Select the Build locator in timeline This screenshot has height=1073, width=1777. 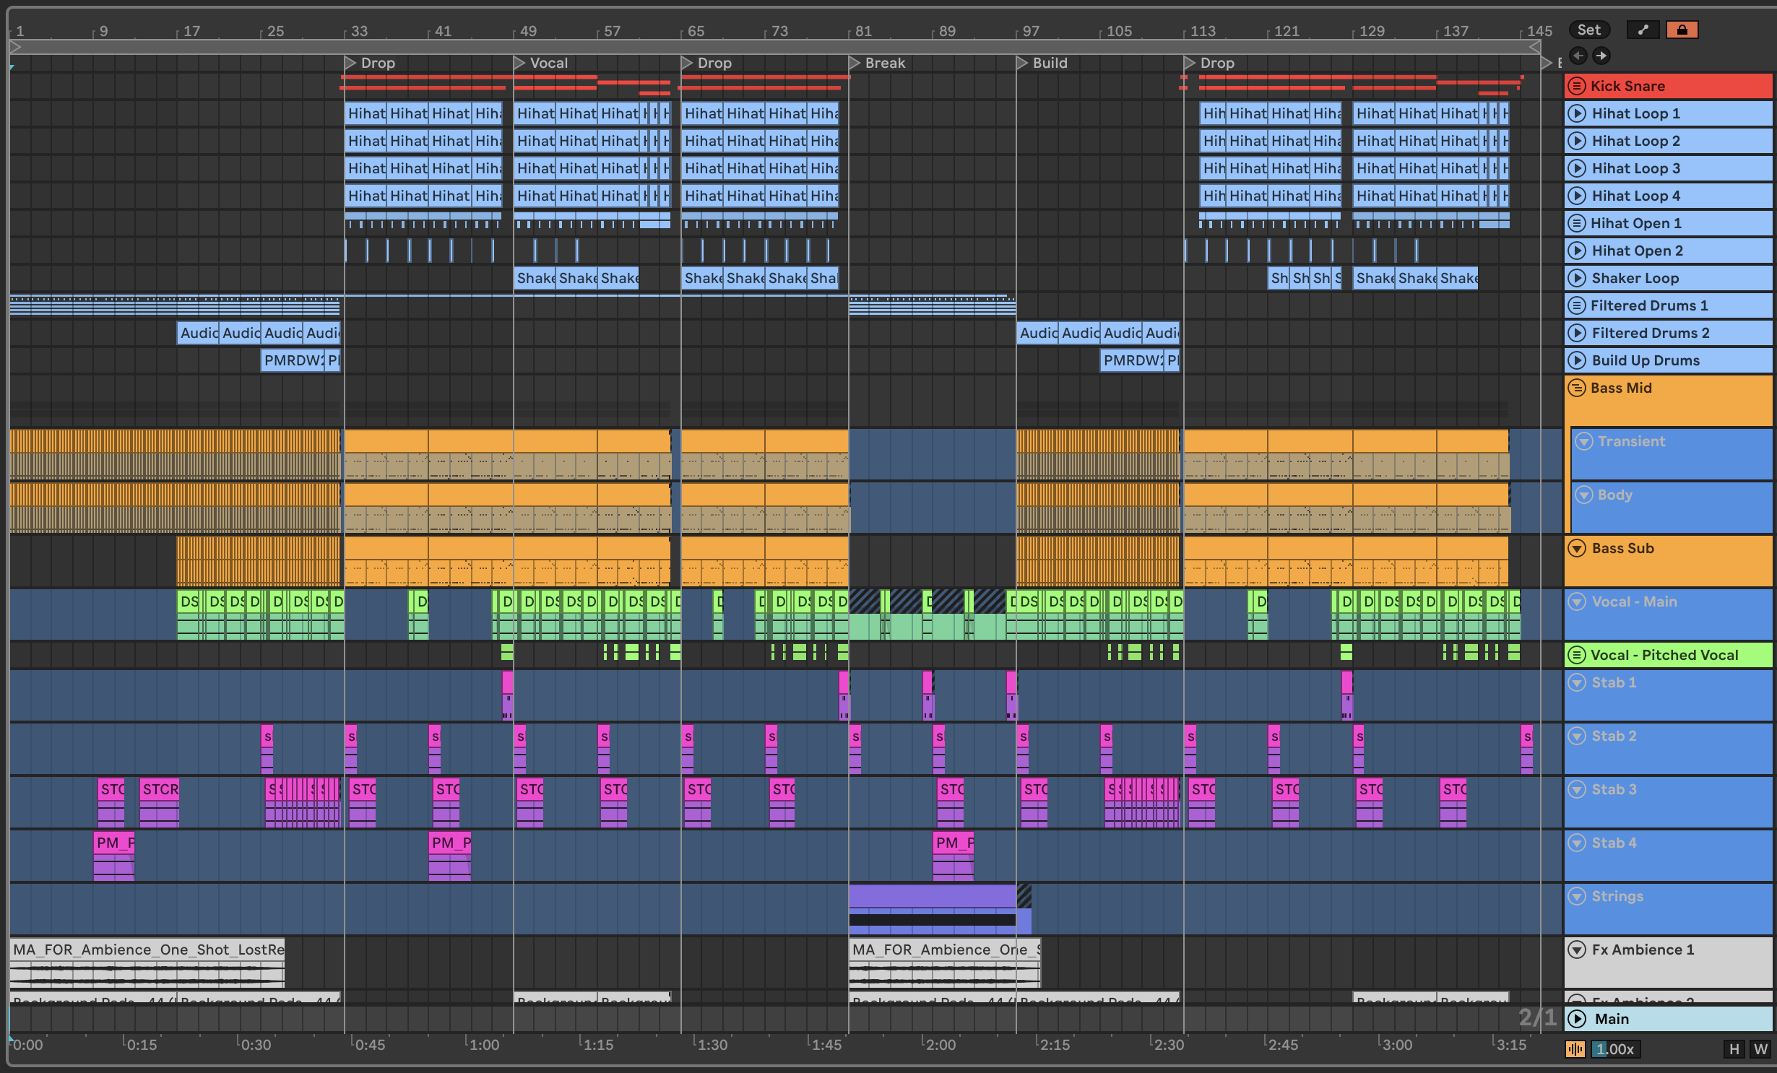(1022, 63)
